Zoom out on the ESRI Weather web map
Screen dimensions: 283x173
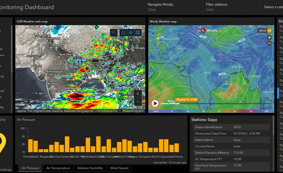coord(138,102)
